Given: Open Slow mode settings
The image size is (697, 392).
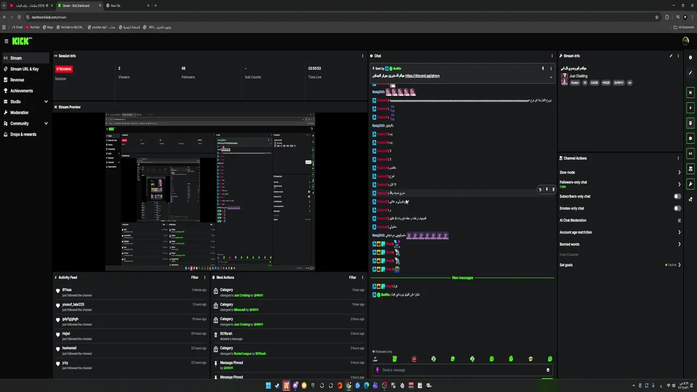Looking at the screenshot, I should (620, 172).
